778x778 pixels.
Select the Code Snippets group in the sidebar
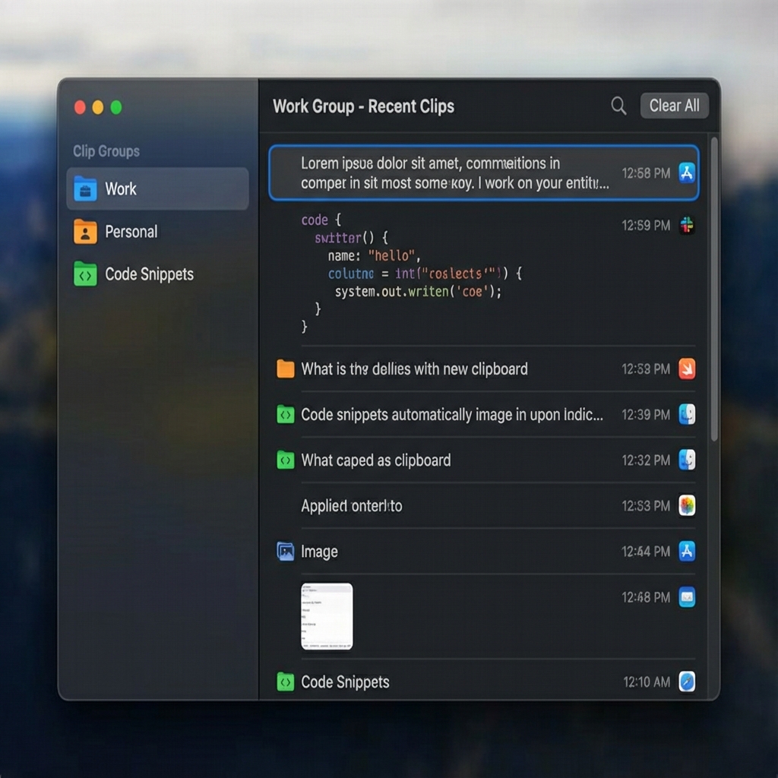pos(148,274)
